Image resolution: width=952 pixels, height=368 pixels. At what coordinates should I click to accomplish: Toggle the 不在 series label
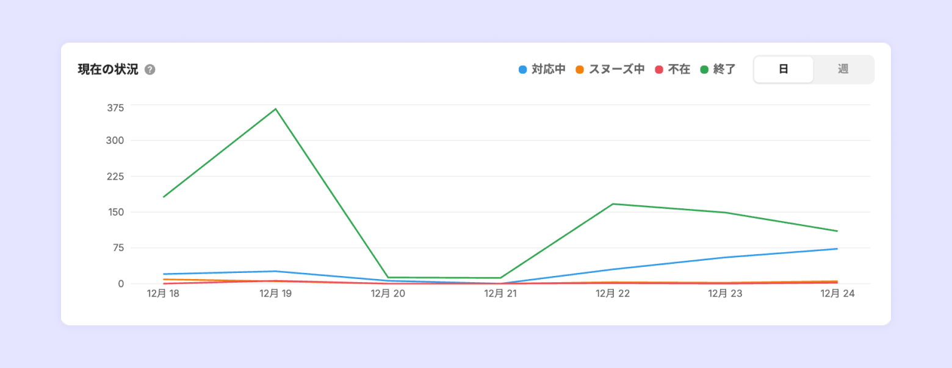(x=679, y=69)
